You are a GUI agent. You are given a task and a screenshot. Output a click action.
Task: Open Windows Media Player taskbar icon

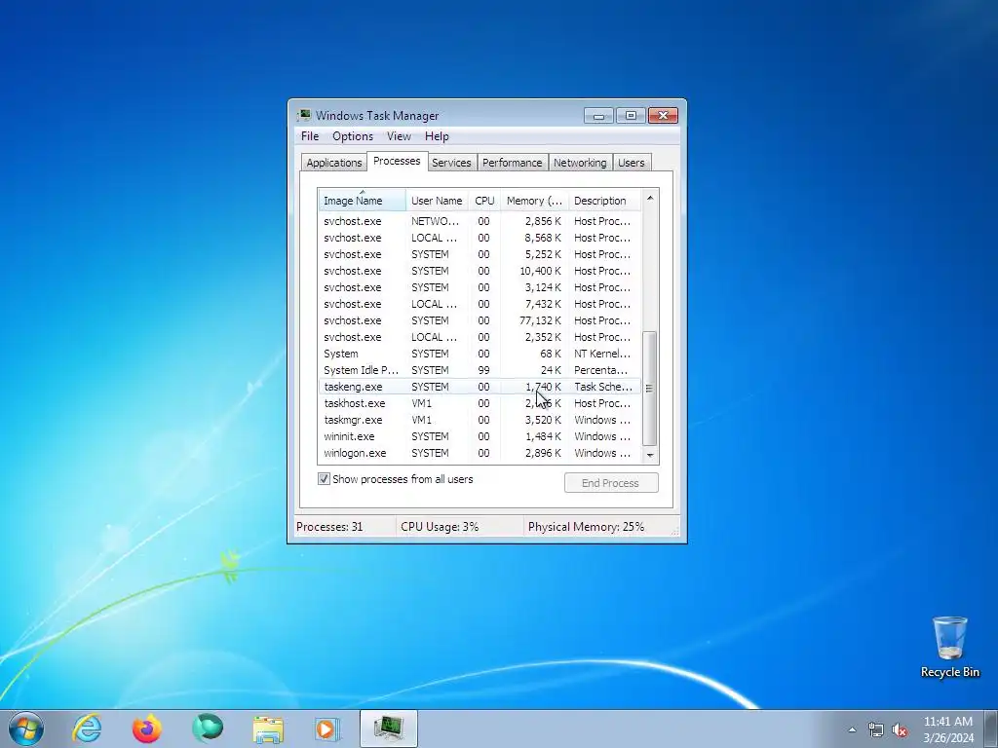(327, 729)
